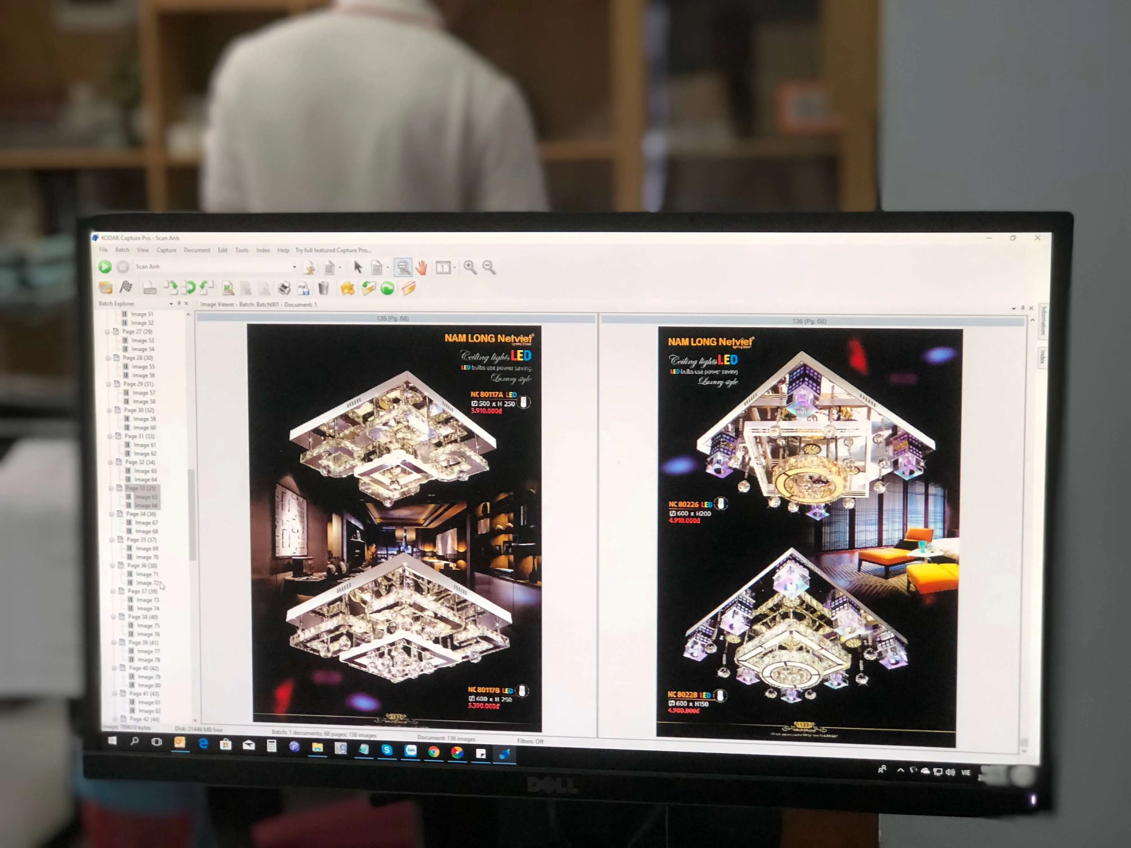This screenshot has width=1131, height=848.
Task: Click the trash can Delete icon
Action: pos(324,288)
